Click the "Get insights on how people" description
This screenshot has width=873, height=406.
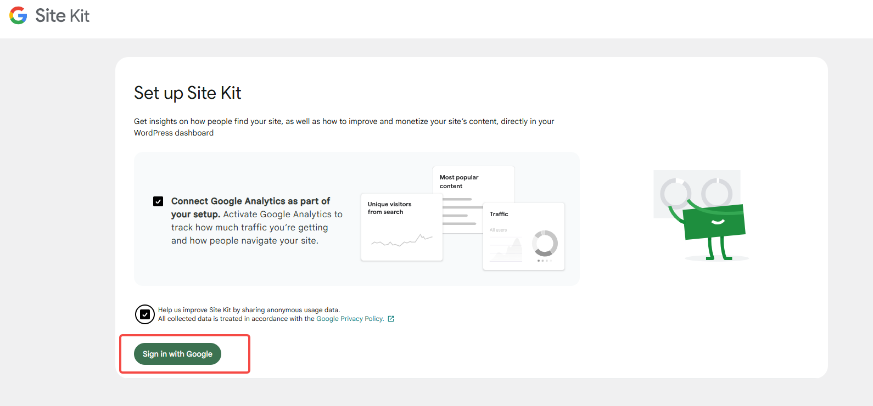click(x=344, y=127)
